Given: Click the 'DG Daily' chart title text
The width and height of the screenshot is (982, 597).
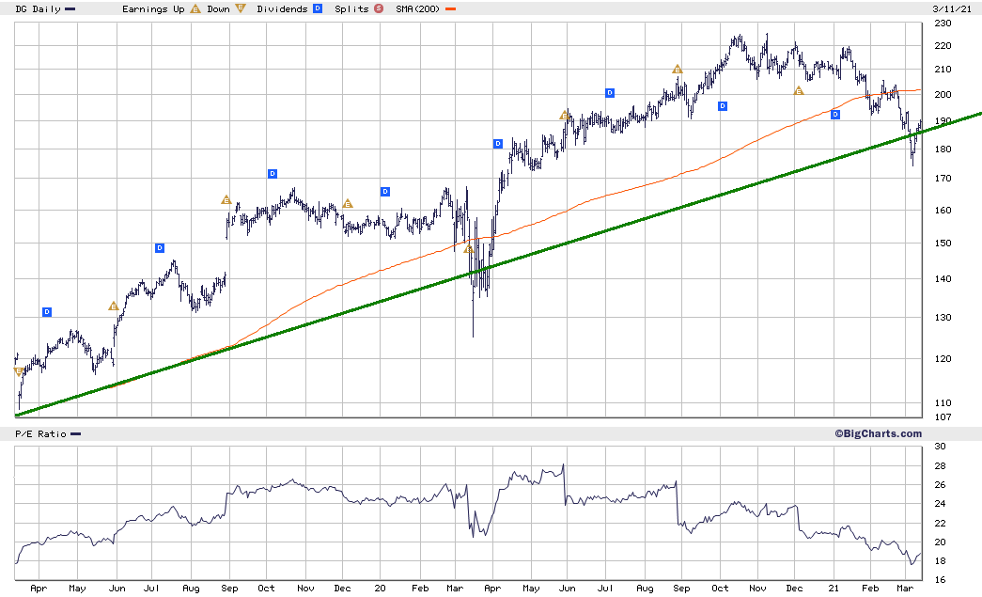Looking at the screenshot, I should [39, 8].
